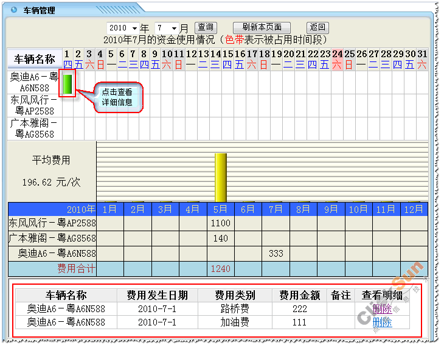The width and height of the screenshot is (444, 348).
Task: Click 删除 link for 加油费 row
Action: 382,322
